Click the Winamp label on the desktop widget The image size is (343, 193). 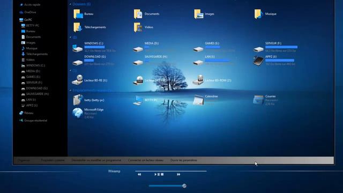(x=114, y=171)
